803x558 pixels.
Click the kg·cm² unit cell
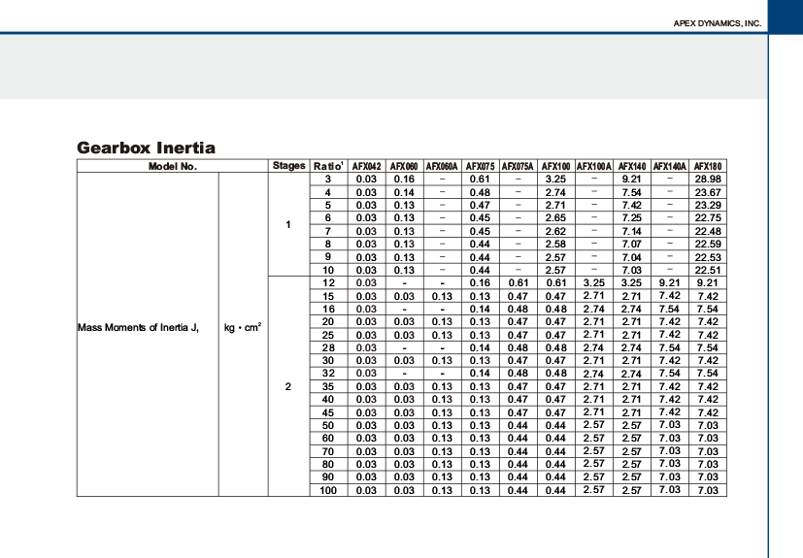pos(243,328)
